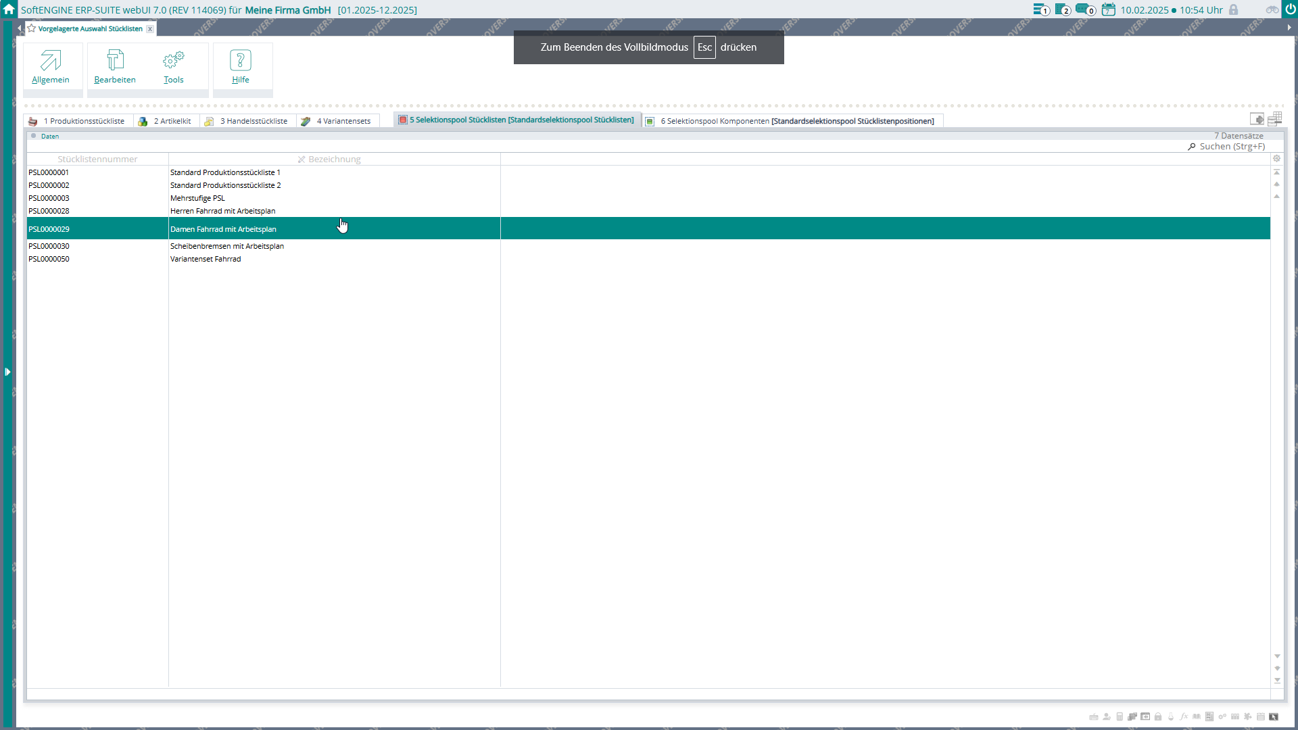
Task: Select row PSL0000050 Variantenset Fahrrad
Action: point(205,259)
